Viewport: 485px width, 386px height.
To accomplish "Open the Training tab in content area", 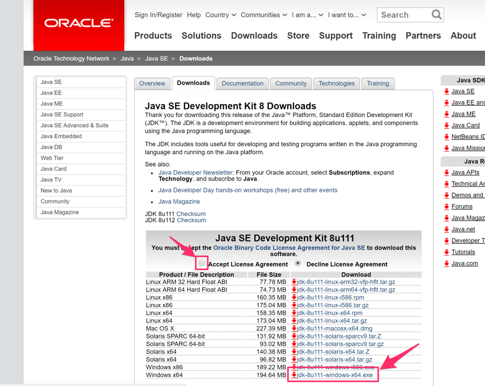I will click(378, 84).
